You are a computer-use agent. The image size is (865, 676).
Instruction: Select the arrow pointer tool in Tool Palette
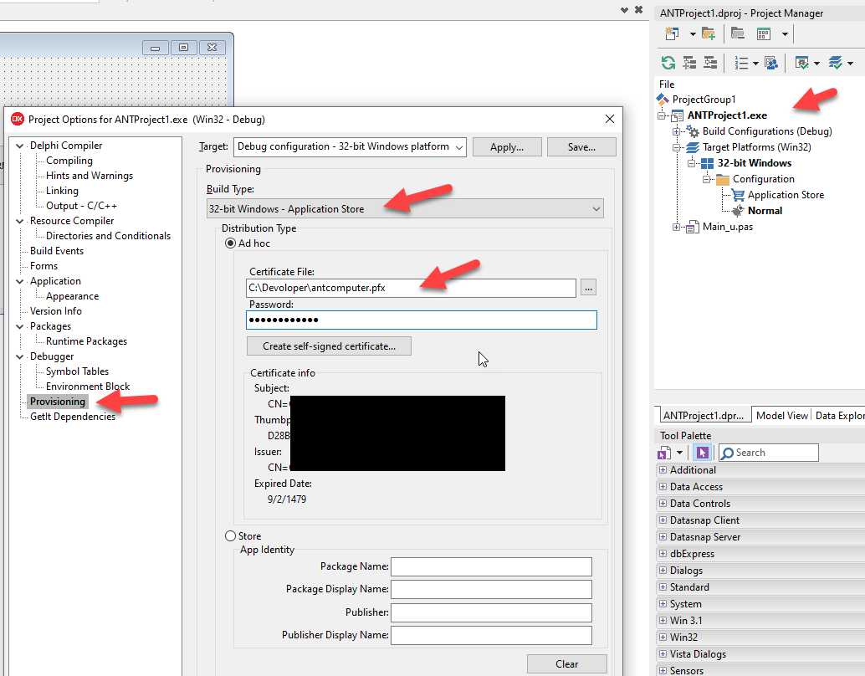point(702,453)
